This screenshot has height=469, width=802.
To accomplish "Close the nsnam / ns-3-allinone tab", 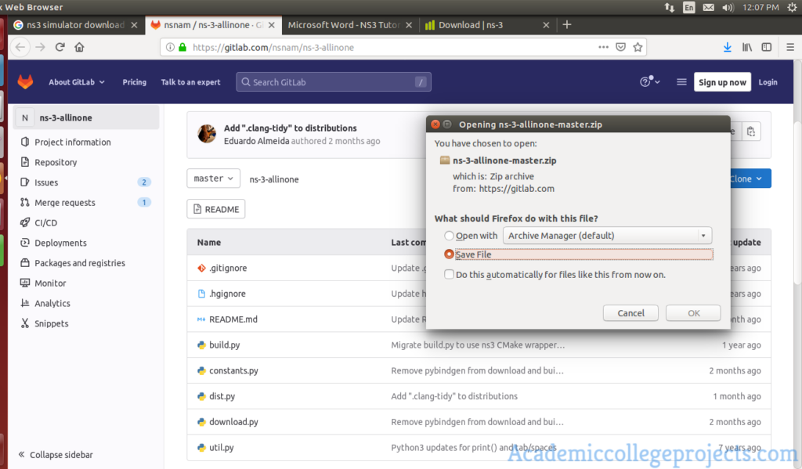I will (x=272, y=25).
